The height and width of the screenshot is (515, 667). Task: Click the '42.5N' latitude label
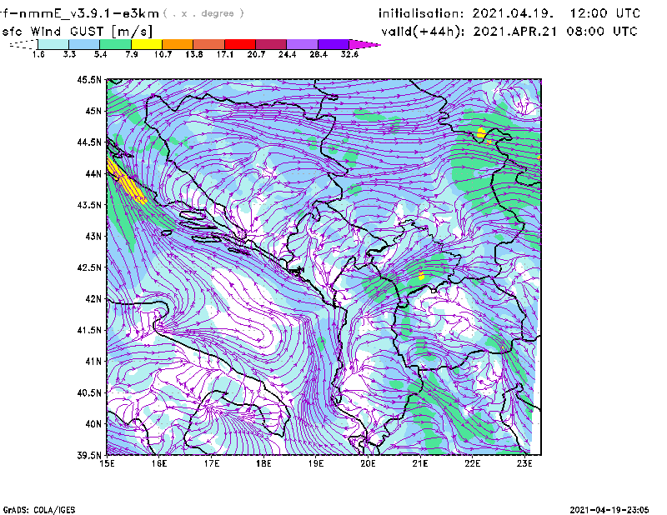[x=89, y=267]
